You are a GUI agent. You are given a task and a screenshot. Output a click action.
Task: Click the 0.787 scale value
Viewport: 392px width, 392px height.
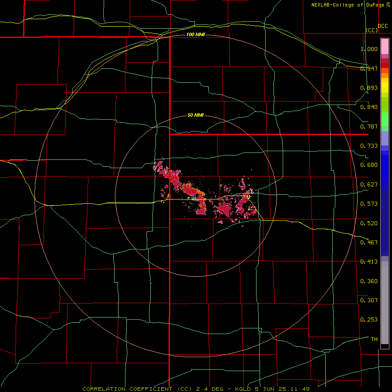click(369, 126)
